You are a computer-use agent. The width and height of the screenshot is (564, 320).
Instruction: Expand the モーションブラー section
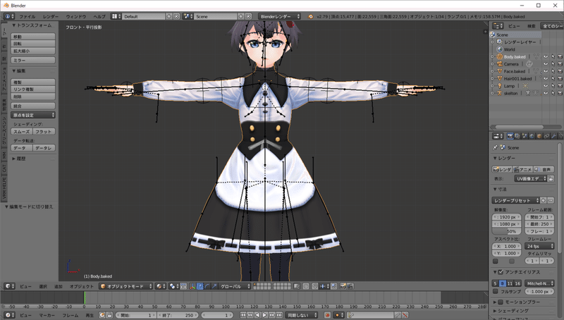click(496, 302)
